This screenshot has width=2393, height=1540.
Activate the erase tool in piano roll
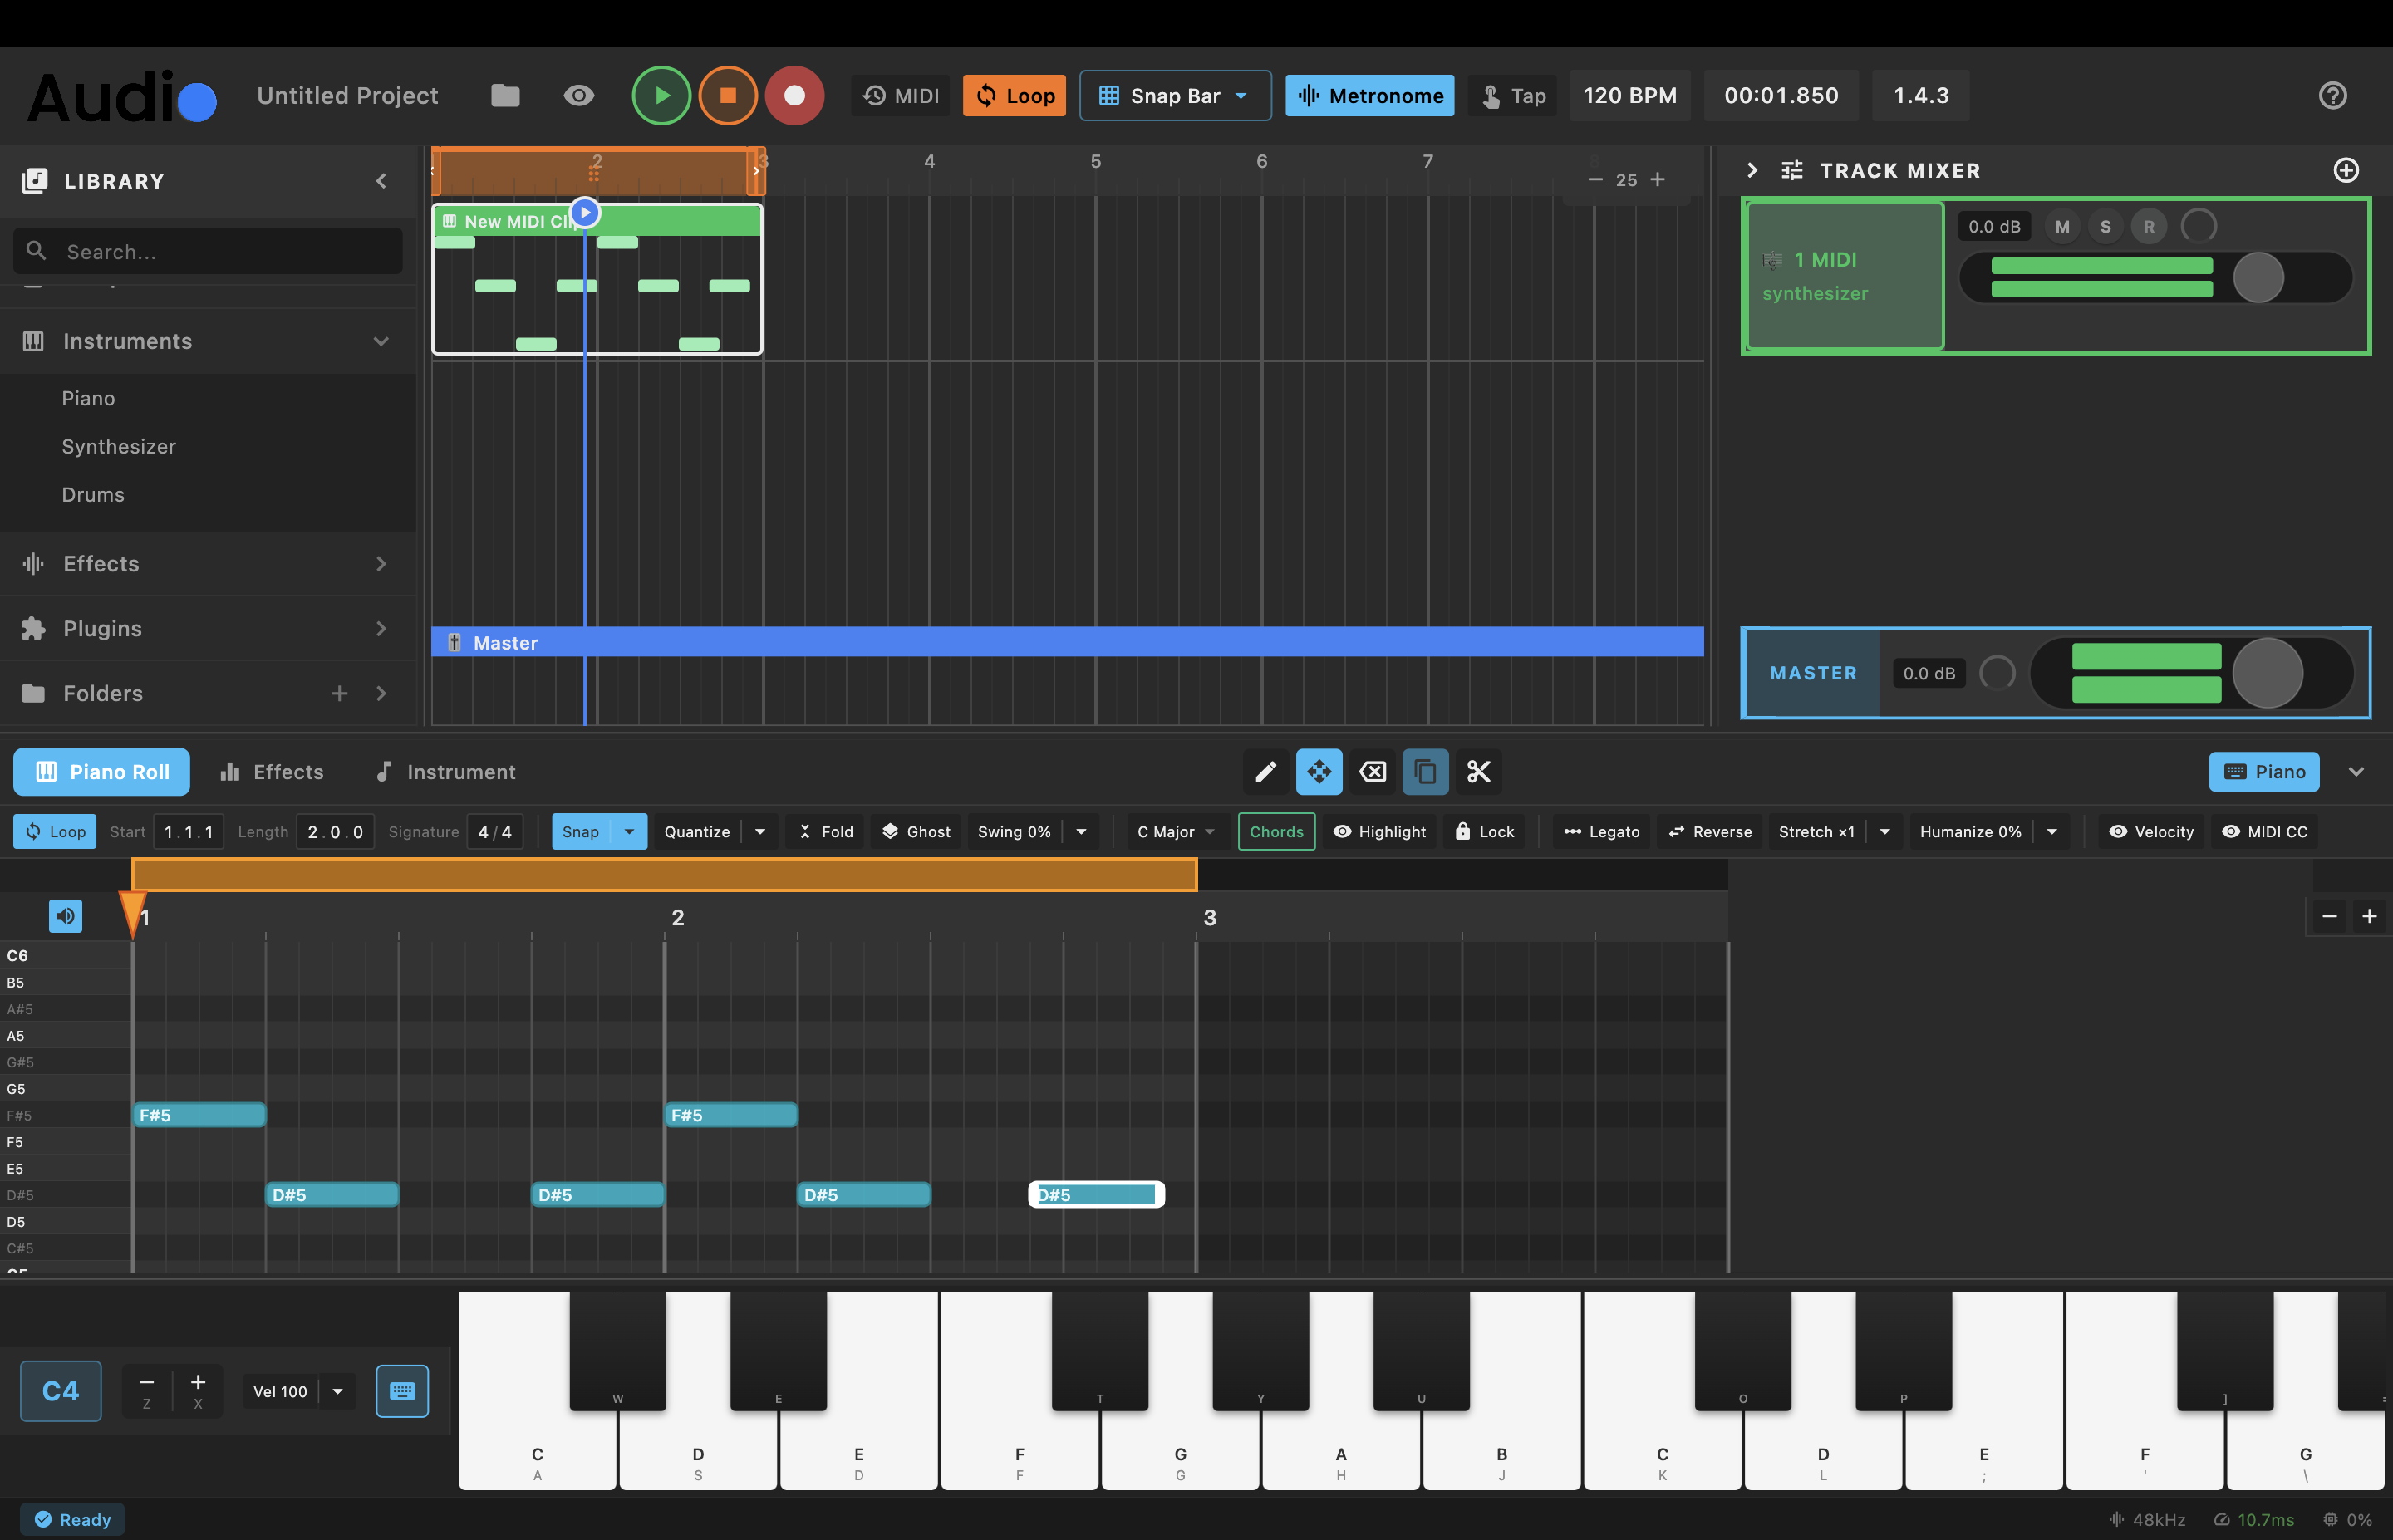coord(1372,771)
